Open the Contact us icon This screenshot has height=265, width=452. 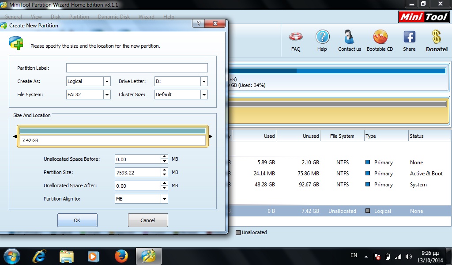350,37
